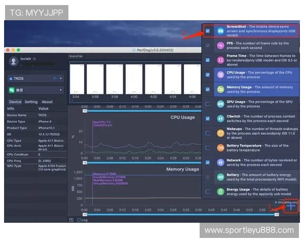Click the Frame Time icon
This screenshot has height=243, width=304.
(220, 60)
